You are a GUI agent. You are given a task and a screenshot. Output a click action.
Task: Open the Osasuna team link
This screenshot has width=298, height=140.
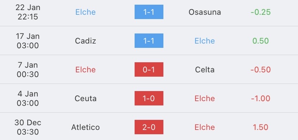point(205,12)
